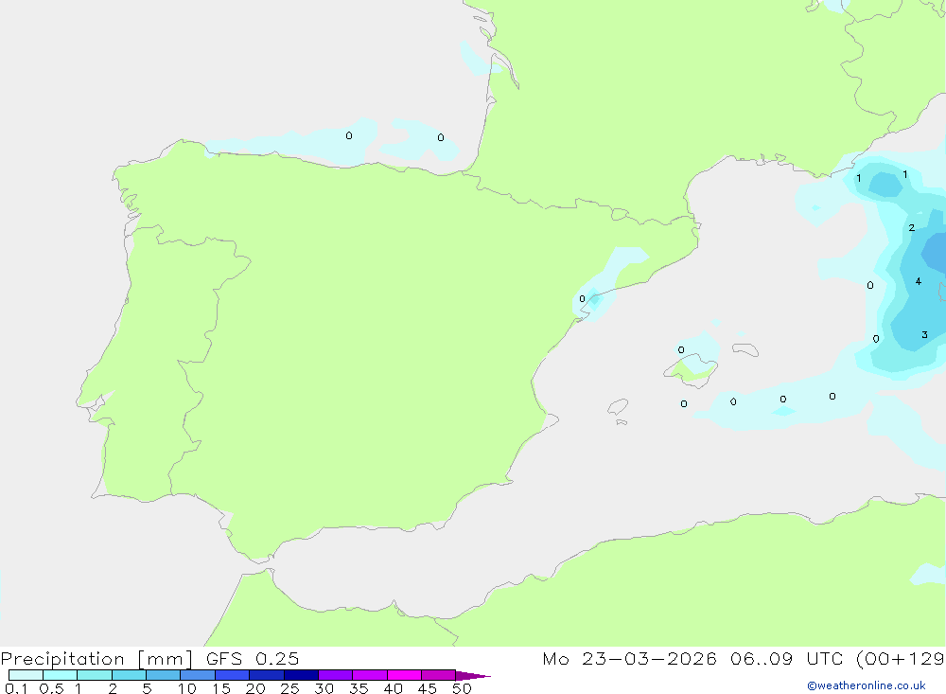The image size is (946, 694).
Task: Click the 2–5 mm legend color box
Action: pos(129,675)
